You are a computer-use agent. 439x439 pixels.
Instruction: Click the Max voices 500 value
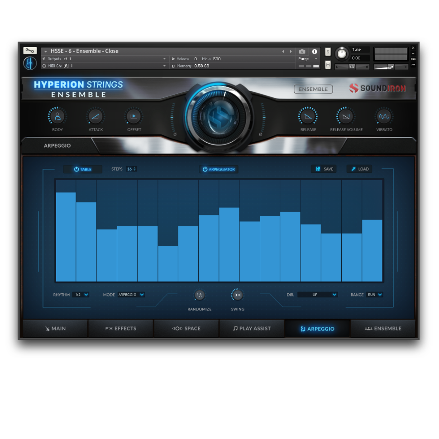coord(217,59)
